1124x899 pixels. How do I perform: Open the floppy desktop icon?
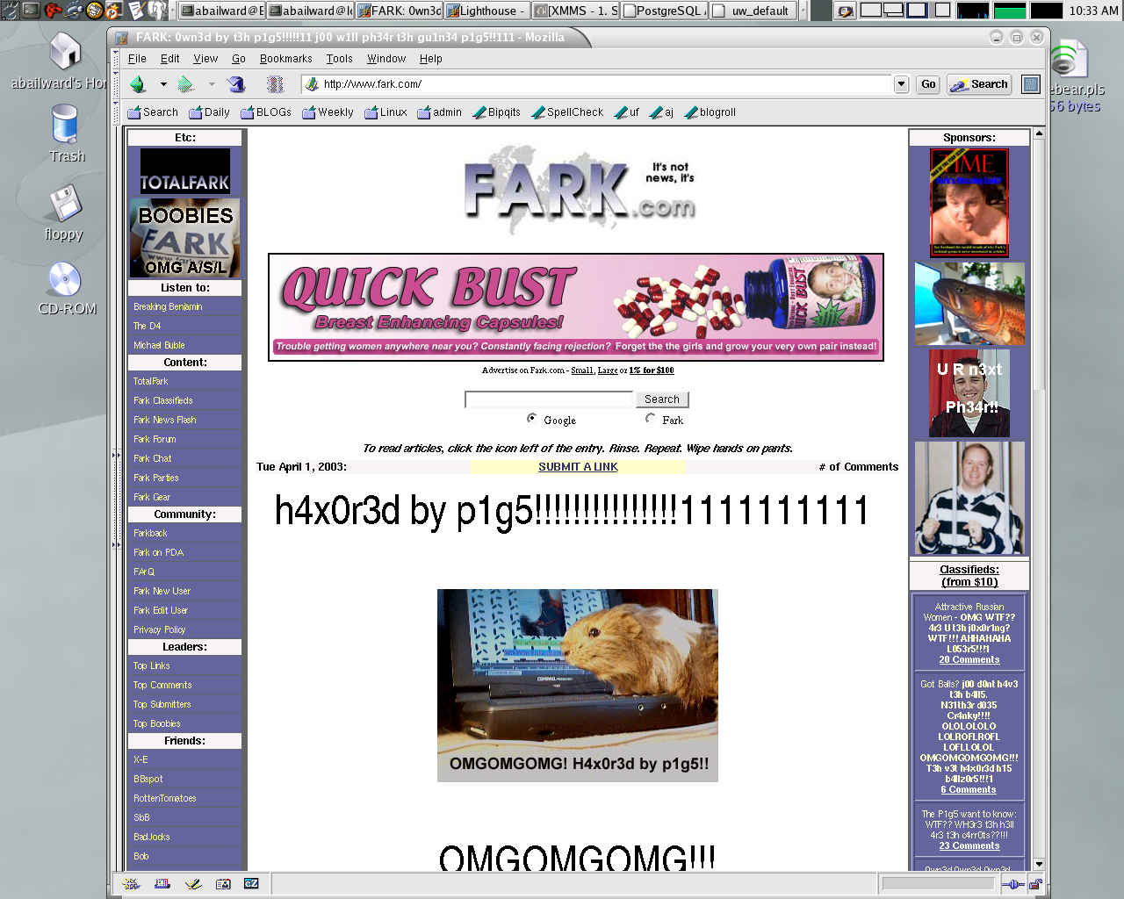pos(63,212)
